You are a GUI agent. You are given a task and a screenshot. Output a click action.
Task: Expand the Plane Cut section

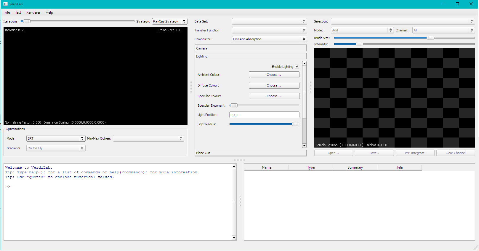pyautogui.click(x=251, y=153)
